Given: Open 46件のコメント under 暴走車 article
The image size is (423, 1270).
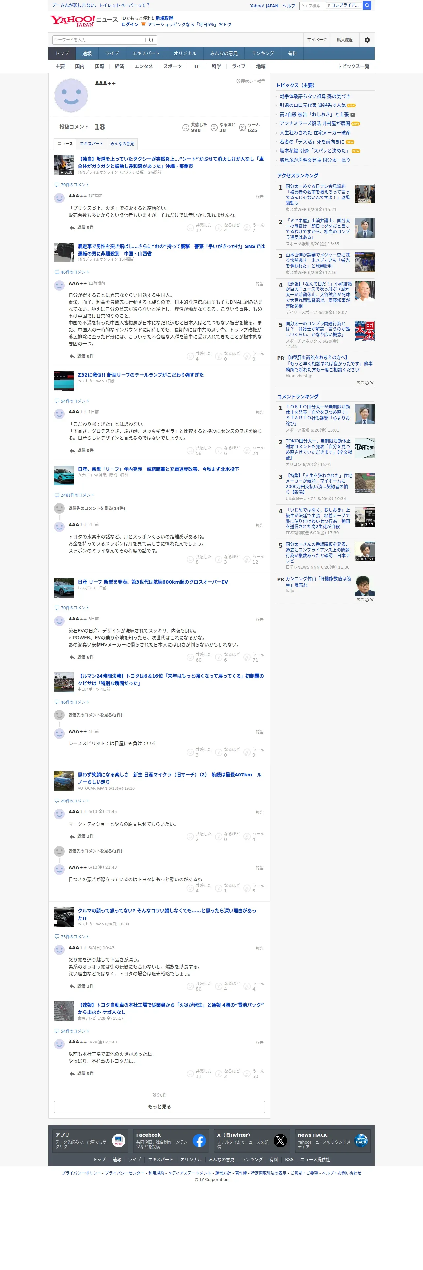Looking at the screenshot, I should tap(74, 272).
